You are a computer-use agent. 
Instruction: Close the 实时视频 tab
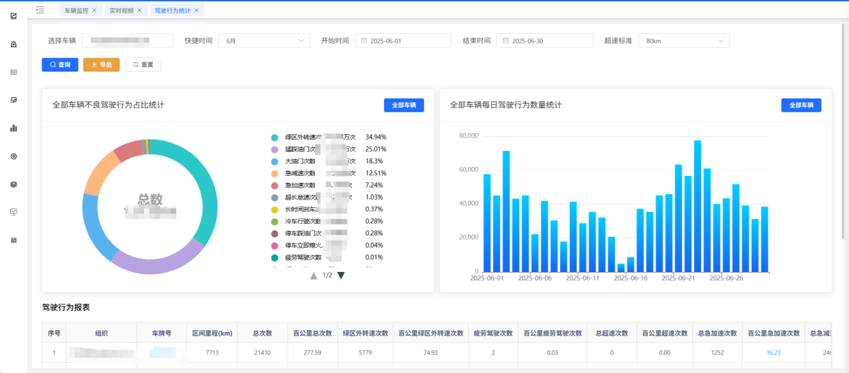pyautogui.click(x=139, y=10)
